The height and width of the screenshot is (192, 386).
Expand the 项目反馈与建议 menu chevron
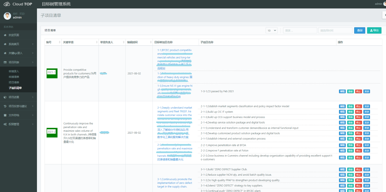(33, 106)
